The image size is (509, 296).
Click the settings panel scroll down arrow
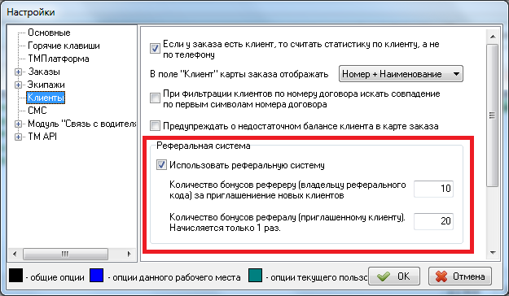pos(493,253)
